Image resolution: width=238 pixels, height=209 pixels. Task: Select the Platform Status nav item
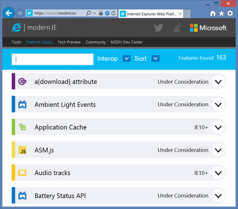[39, 42]
